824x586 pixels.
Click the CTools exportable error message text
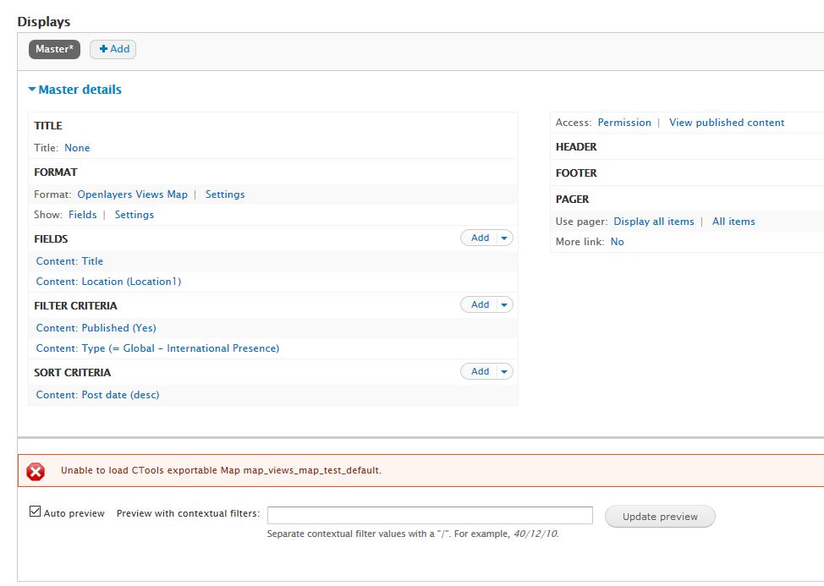[222, 470]
